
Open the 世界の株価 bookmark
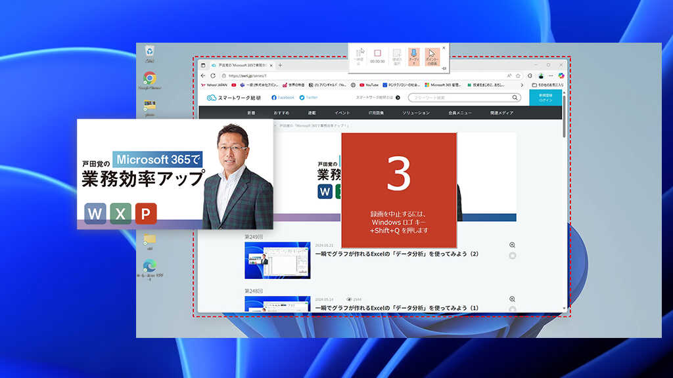[294, 85]
